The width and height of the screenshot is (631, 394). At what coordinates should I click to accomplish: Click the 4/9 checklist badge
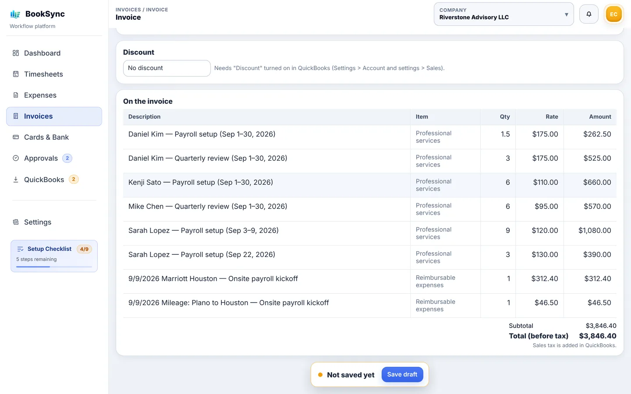point(84,249)
